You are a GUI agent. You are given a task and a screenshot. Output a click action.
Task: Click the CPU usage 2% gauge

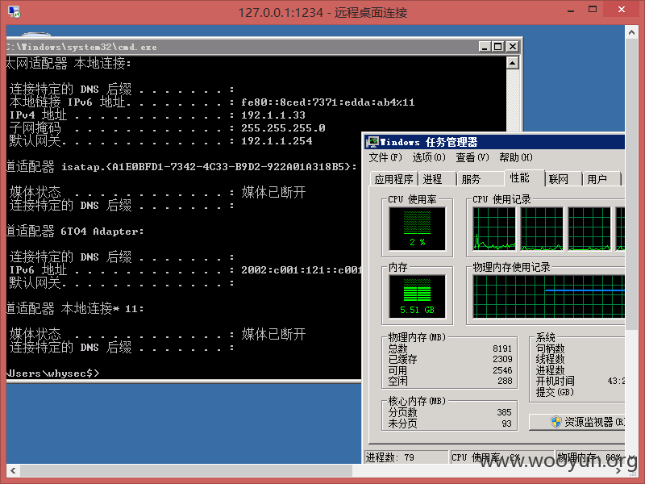click(x=417, y=228)
